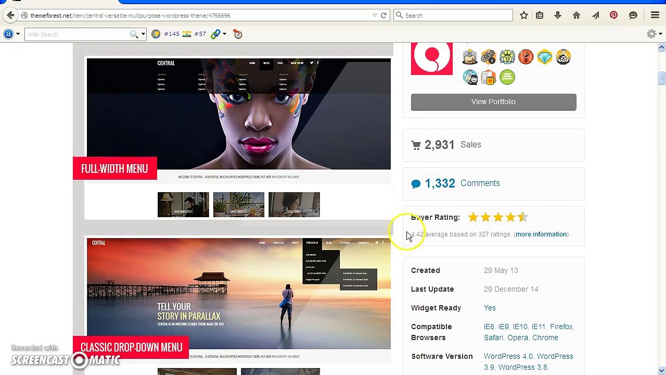Image resolution: width=666 pixels, height=375 pixels.
Task: Click the Wayback clock toolbar icon
Action: [x=238, y=34]
